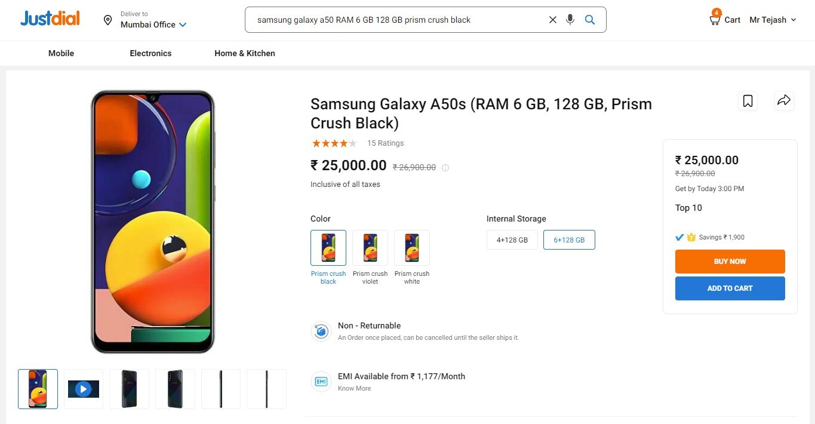Screen dimensions: 815x424
Task: Add the phone to cart
Action: tap(730, 288)
